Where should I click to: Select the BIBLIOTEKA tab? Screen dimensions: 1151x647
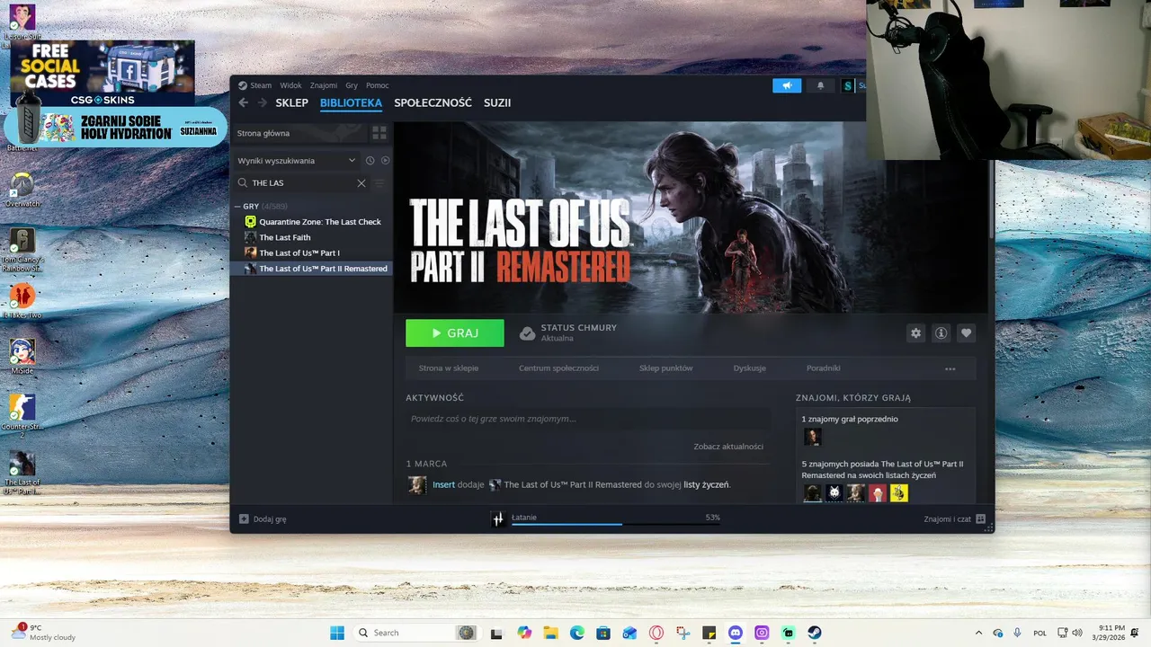point(351,102)
